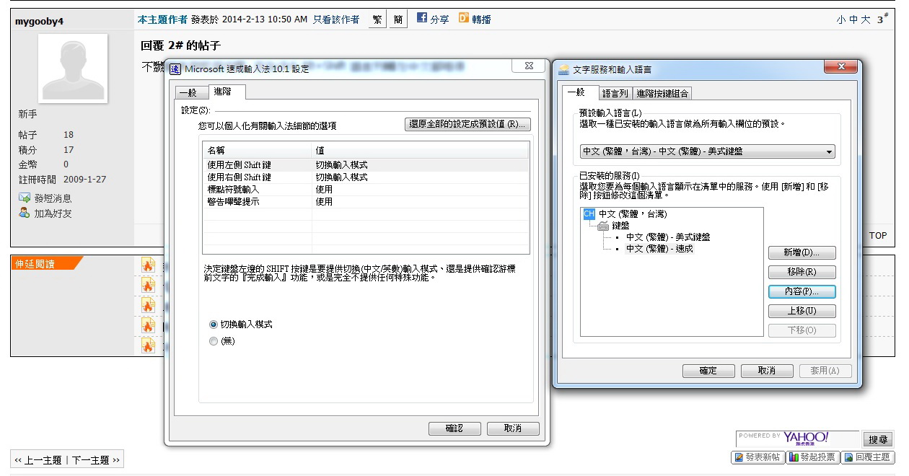
Task: Click 取消 in the 文字服務 dialog
Action: [x=767, y=371]
